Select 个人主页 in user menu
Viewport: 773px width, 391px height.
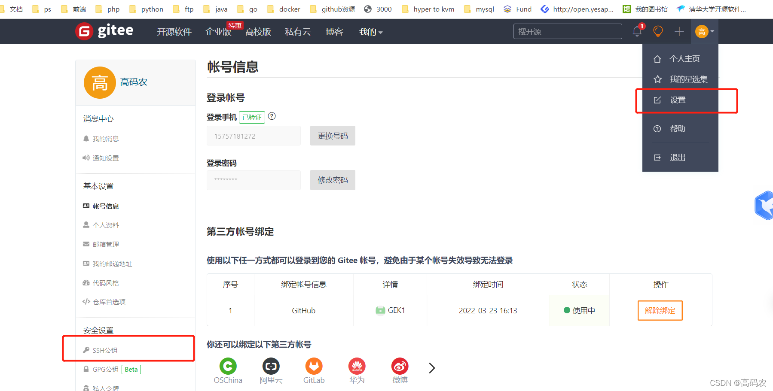[680, 59]
